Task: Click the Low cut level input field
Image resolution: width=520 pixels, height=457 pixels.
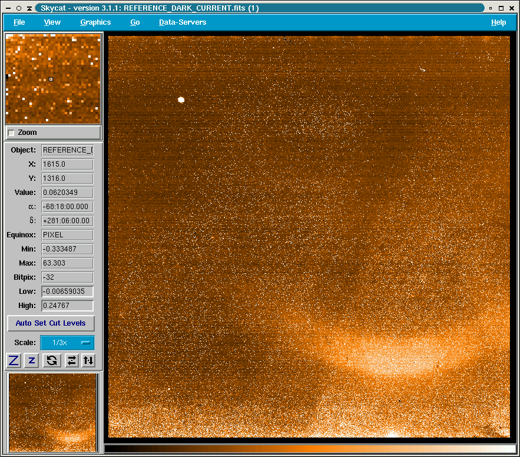Action: 67,292
